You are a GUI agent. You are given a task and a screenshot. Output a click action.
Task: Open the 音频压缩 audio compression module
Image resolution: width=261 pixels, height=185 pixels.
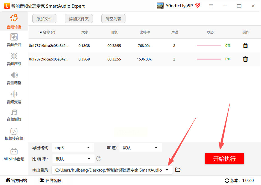point(14,59)
